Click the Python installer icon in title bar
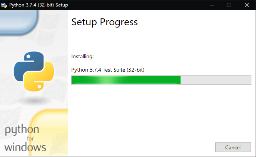 4,5
